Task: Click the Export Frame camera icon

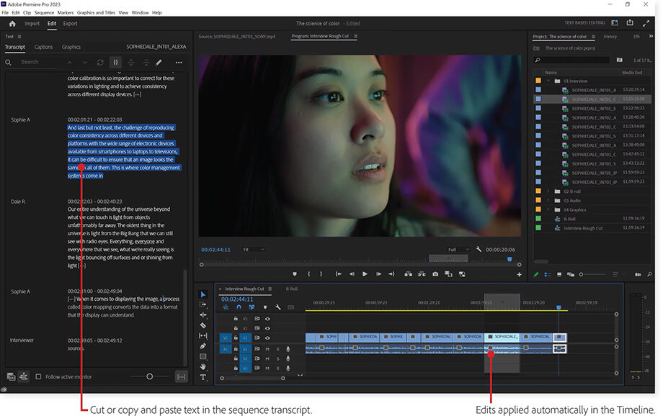Action: coord(435,274)
